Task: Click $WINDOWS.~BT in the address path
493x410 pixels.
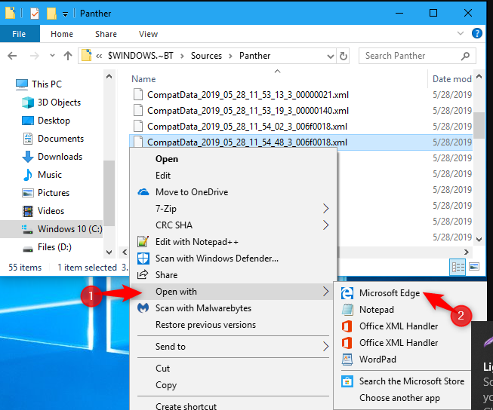Action: pyautogui.click(x=140, y=56)
